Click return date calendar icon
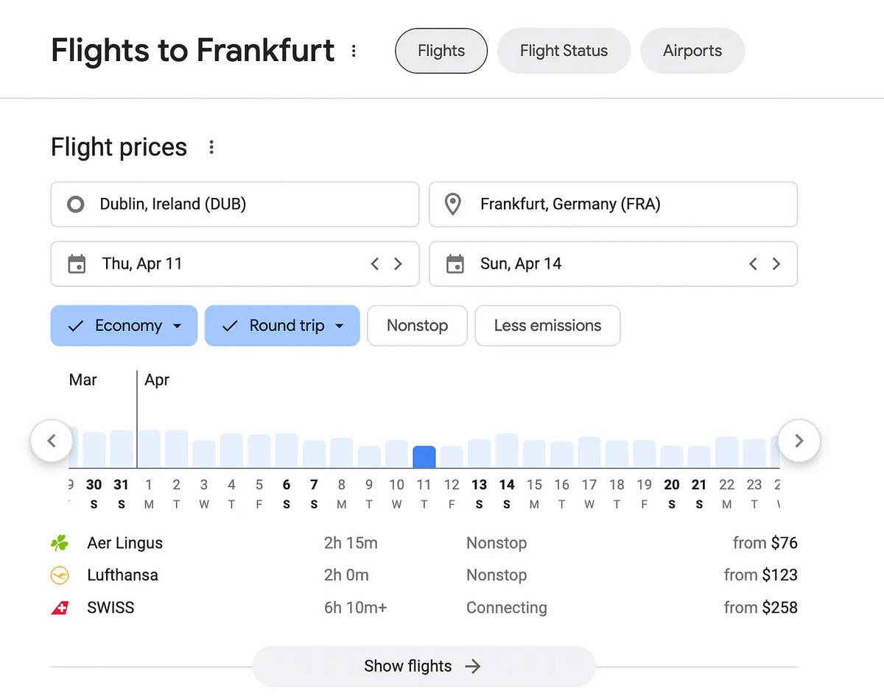The height and width of the screenshot is (696, 884). pos(455,264)
